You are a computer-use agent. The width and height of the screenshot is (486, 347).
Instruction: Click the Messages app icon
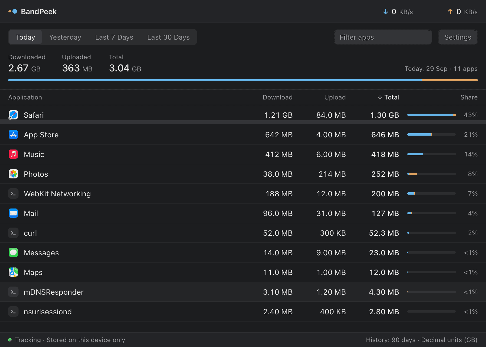click(13, 253)
